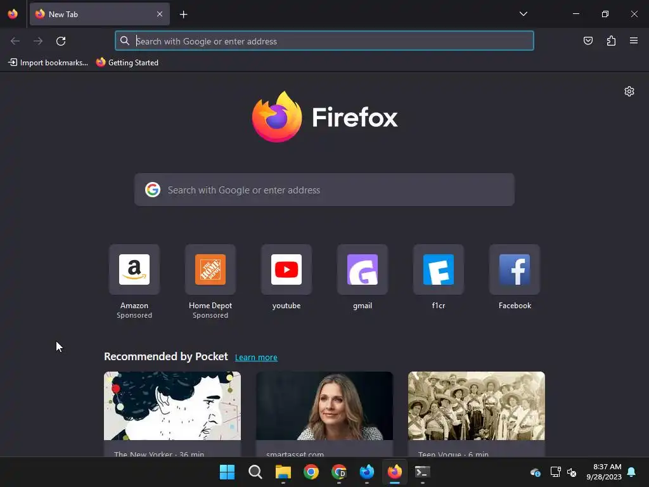Open the Teen Vogue story thumbnail
The image size is (649, 487).
pyautogui.click(x=477, y=406)
